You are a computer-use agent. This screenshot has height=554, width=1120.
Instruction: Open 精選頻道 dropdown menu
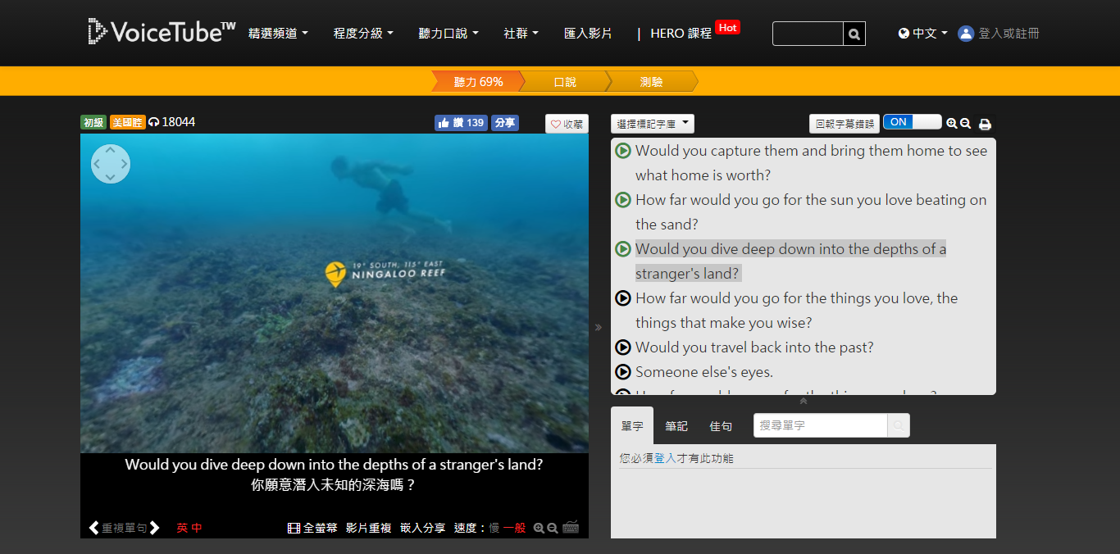tap(279, 34)
